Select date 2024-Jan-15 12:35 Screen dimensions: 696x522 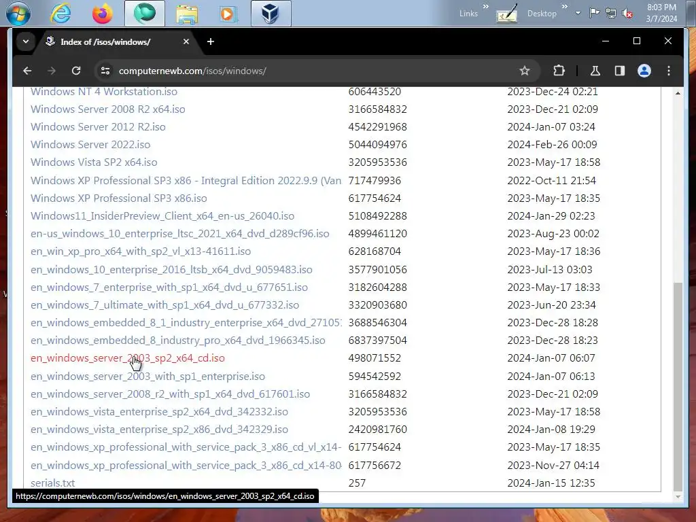[551, 483]
